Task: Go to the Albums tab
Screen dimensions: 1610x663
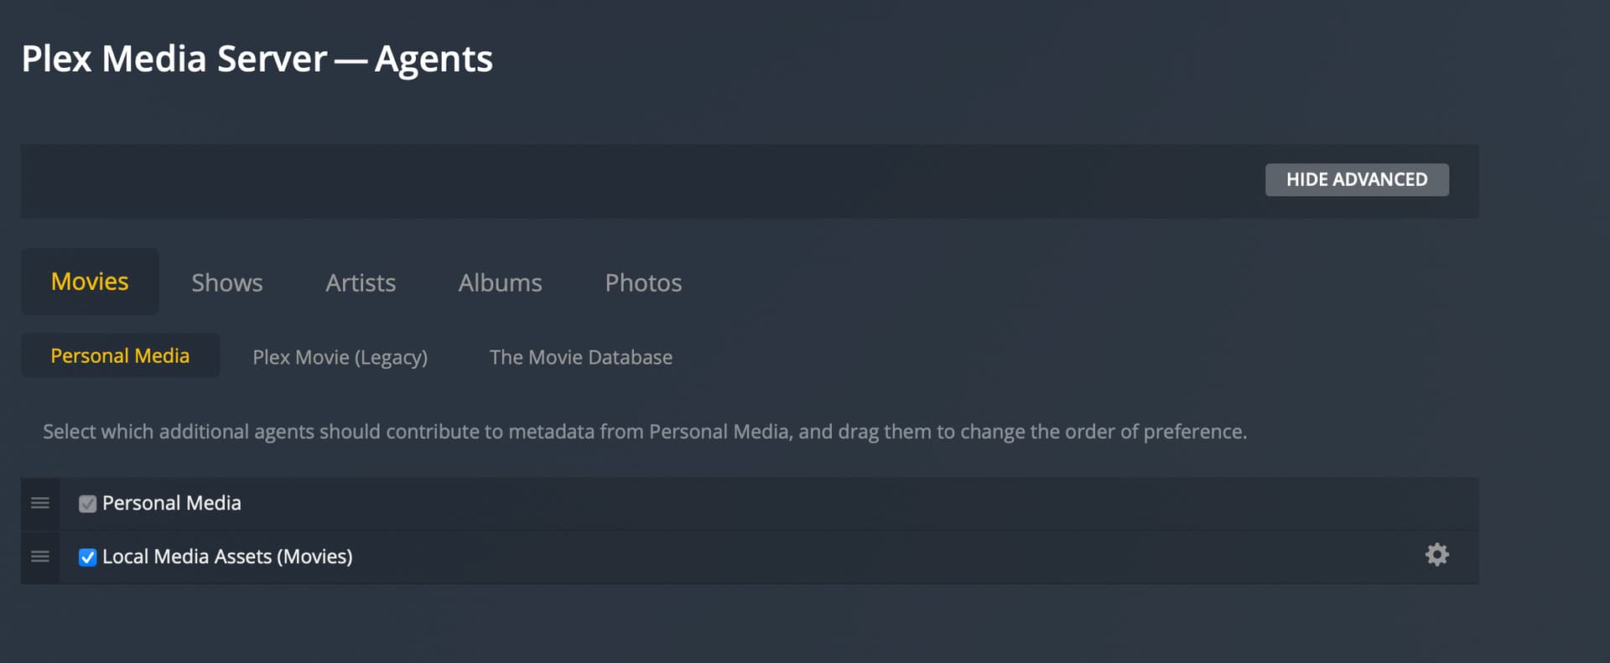Action: (500, 283)
